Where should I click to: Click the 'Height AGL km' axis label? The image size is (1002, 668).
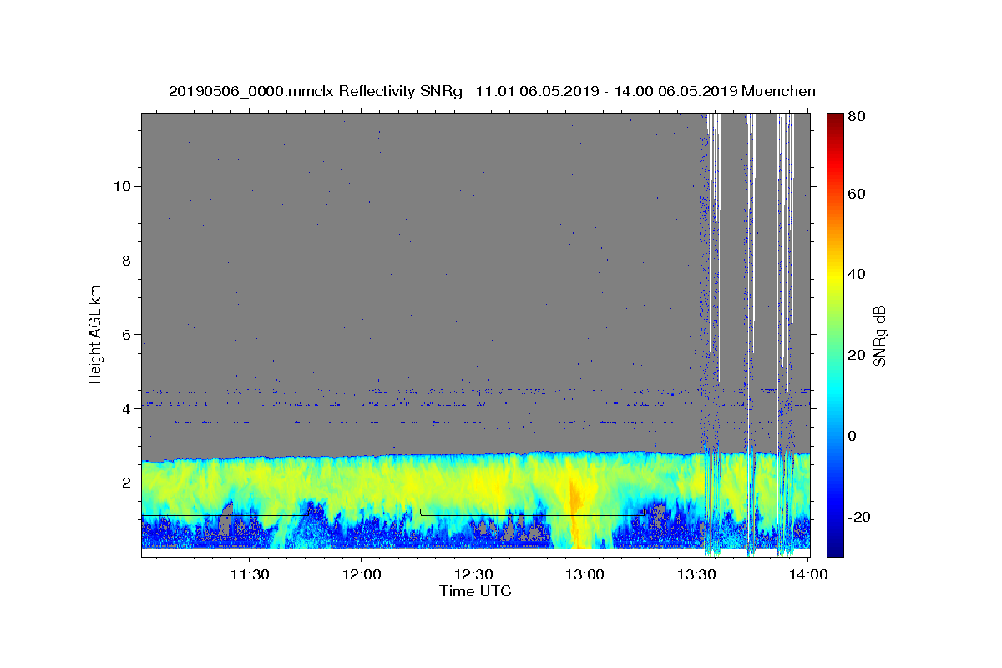pyautogui.click(x=96, y=334)
